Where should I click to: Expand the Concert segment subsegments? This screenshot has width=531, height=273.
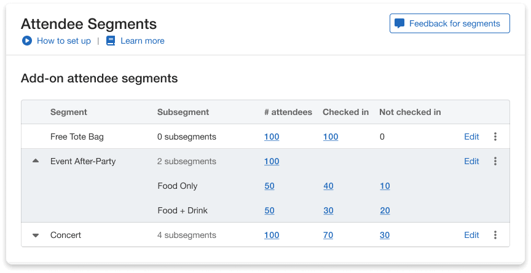pyautogui.click(x=36, y=235)
